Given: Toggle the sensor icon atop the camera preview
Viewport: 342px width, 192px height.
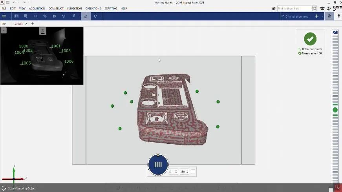Looking at the screenshot, I should 42,31.
